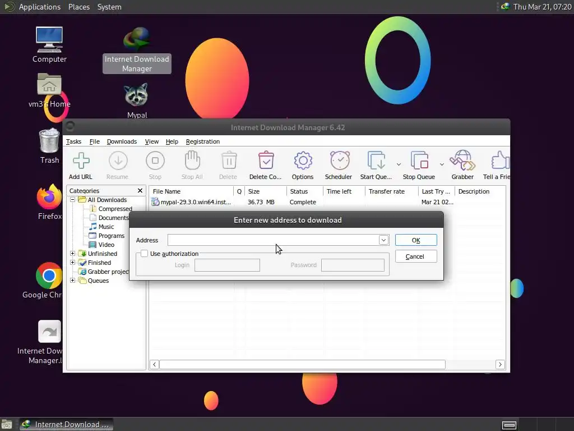
Task: Sort by the File Name column header
Action: click(191, 191)
